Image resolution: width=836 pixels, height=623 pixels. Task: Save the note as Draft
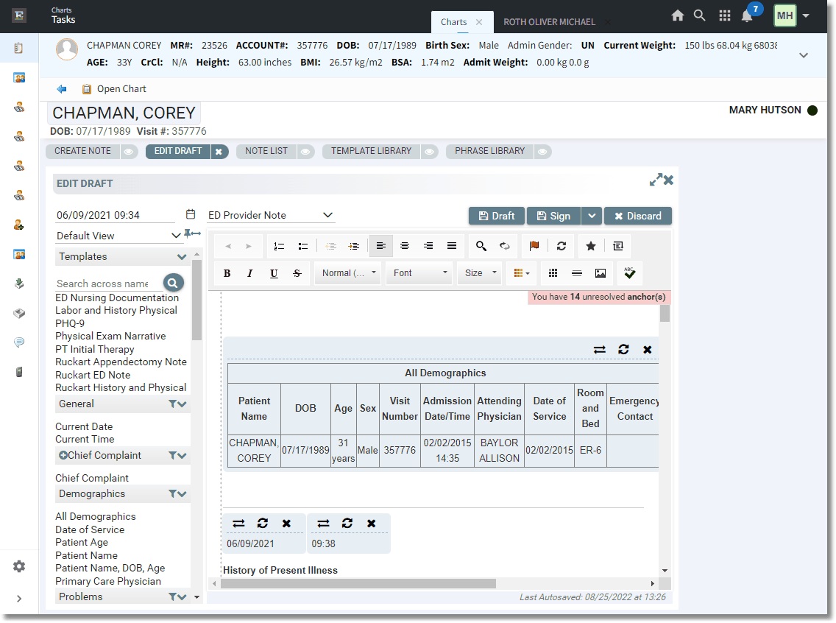pyautogui.click(x=496, y=216)
